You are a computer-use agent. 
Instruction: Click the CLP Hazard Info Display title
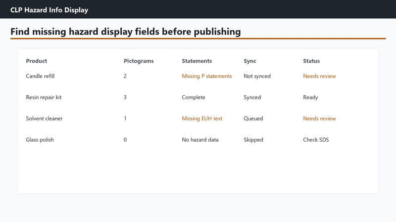(49, 10)
